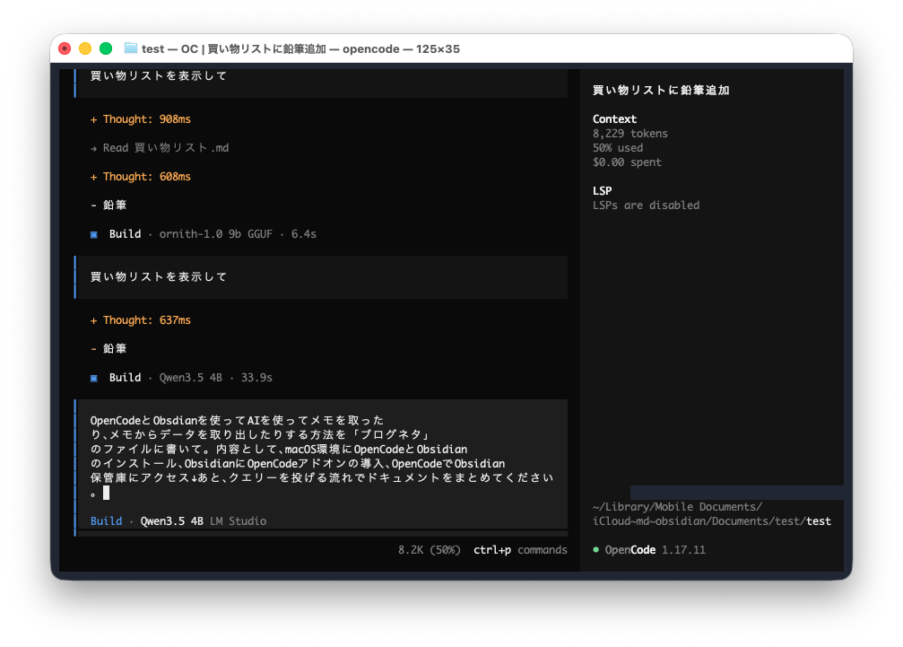Click the OpenCode 1.17.11 version label
Image resolution: width=903 pixels, height=647 pixels.
coord(655,549)
